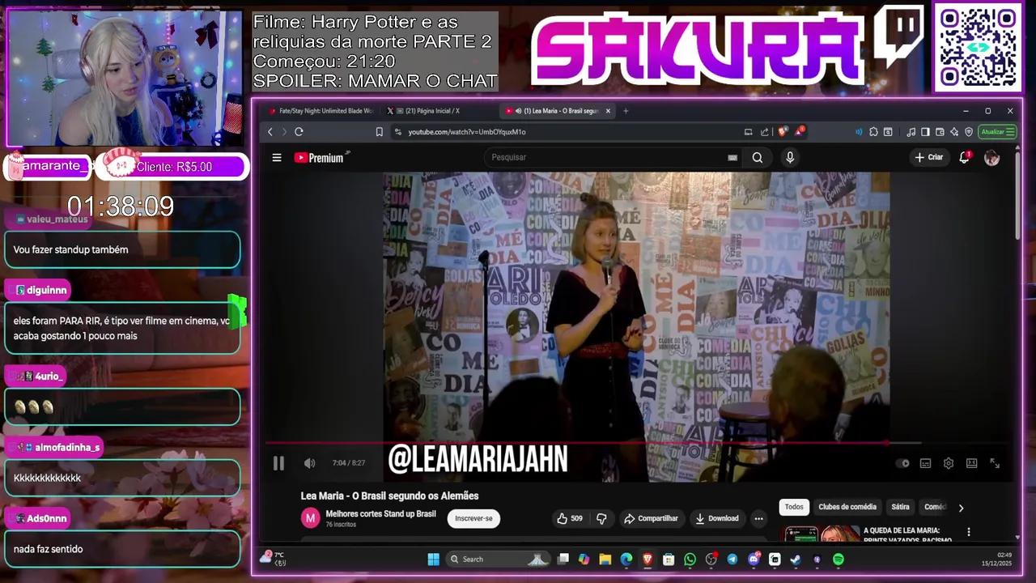The image size is (1036, 583).
Task: Open the player settings gear
Action: point(949,463)
